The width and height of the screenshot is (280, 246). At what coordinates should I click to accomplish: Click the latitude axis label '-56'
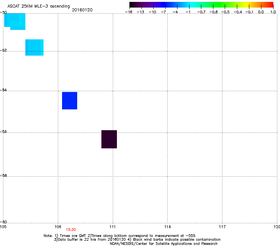[3, 131]
